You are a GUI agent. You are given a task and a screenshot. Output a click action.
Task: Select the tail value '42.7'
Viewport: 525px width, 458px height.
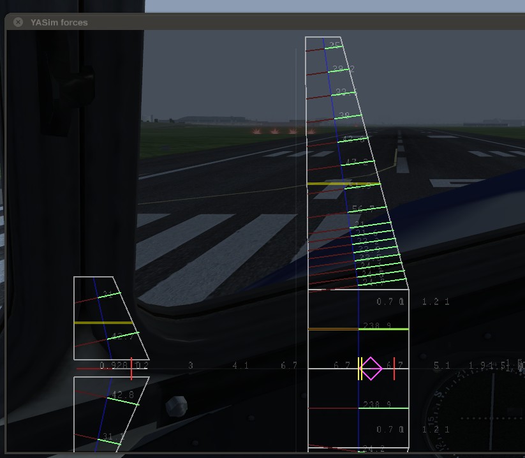[x=122, y=336]
